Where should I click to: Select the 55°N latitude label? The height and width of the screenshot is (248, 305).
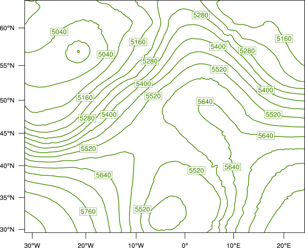point(7,66)
